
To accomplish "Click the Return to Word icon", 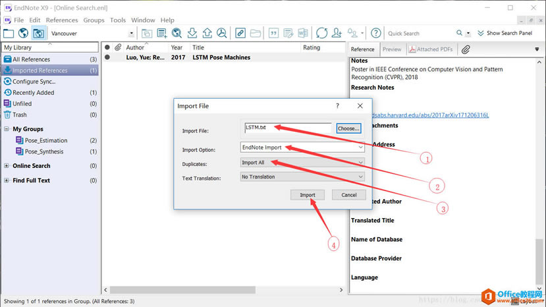I will (x=303, y=34).
